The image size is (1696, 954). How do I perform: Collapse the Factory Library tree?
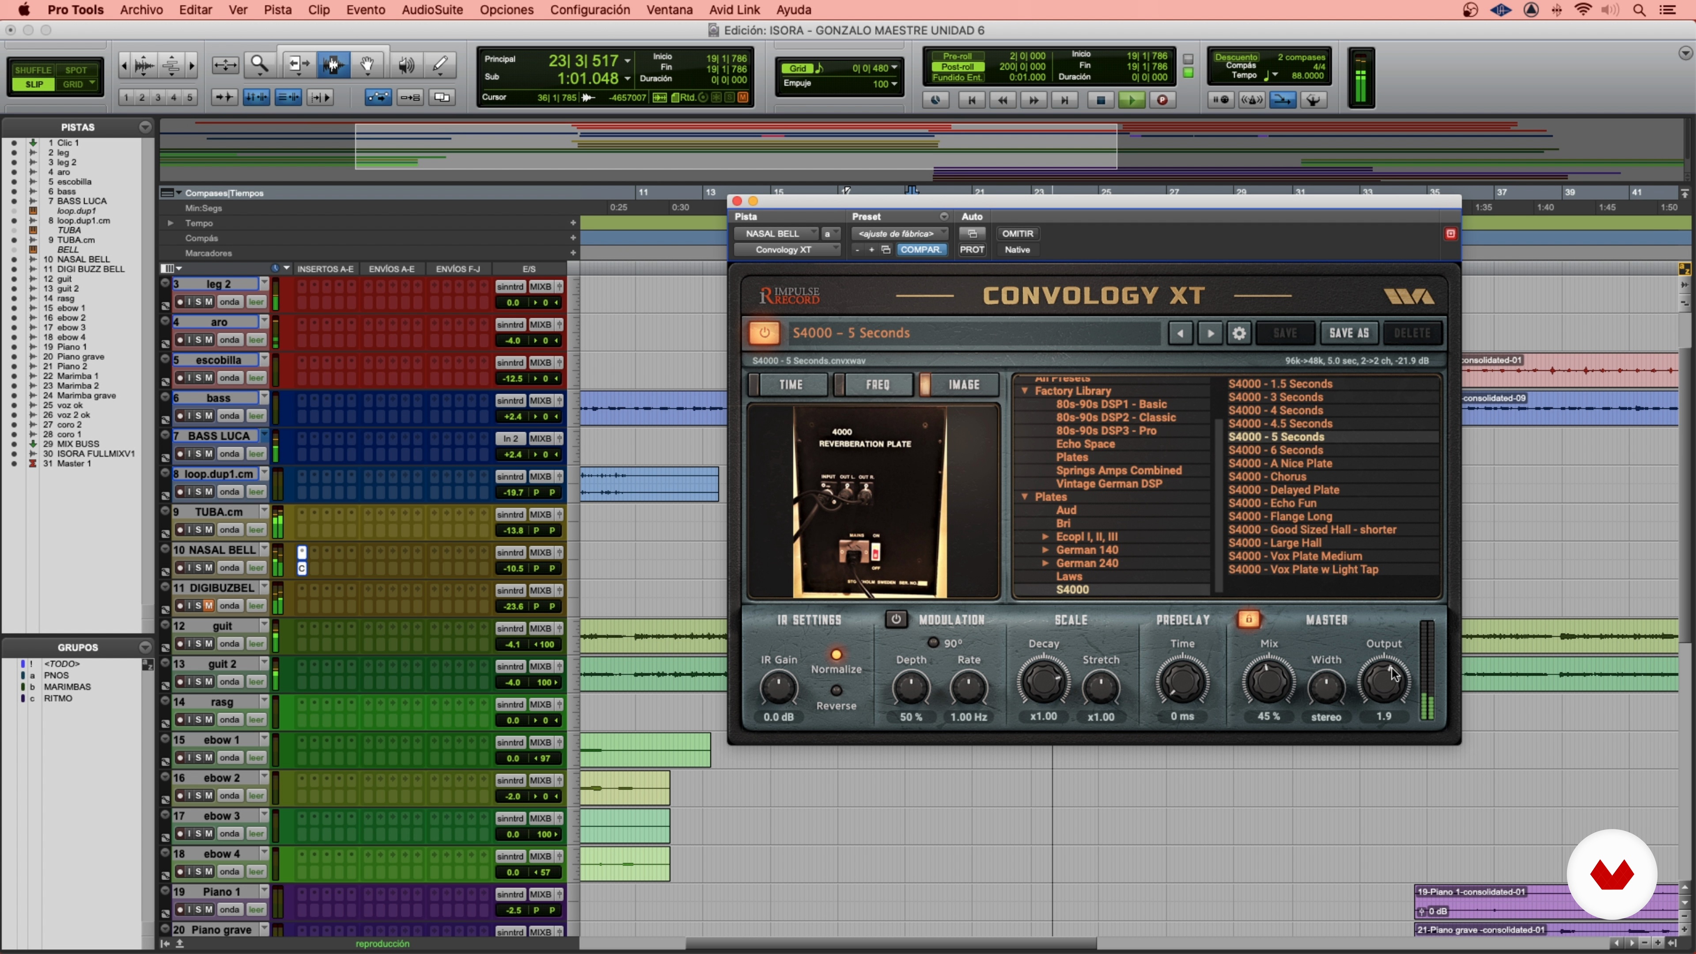pyautogui.click(x=1025, y=391)
